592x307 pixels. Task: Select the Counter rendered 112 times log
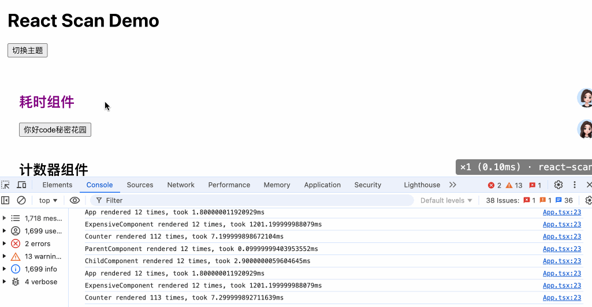[184, 237]
